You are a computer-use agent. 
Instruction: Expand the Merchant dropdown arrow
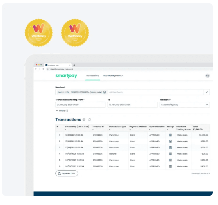(207, 92)
